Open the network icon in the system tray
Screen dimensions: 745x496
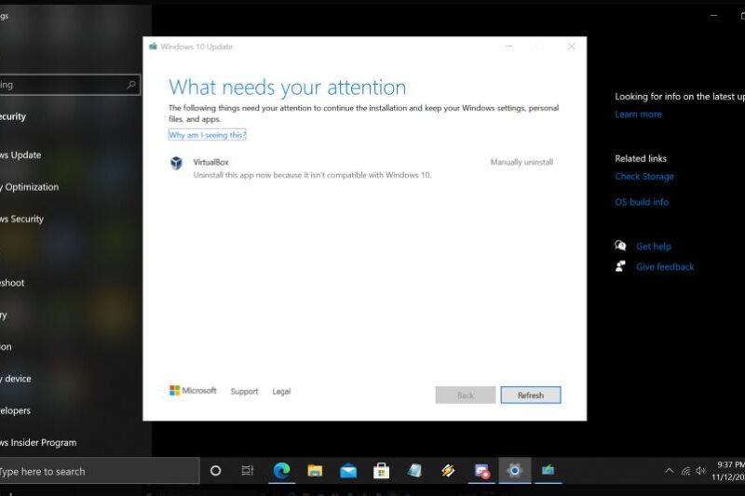[x=685, y=471]
